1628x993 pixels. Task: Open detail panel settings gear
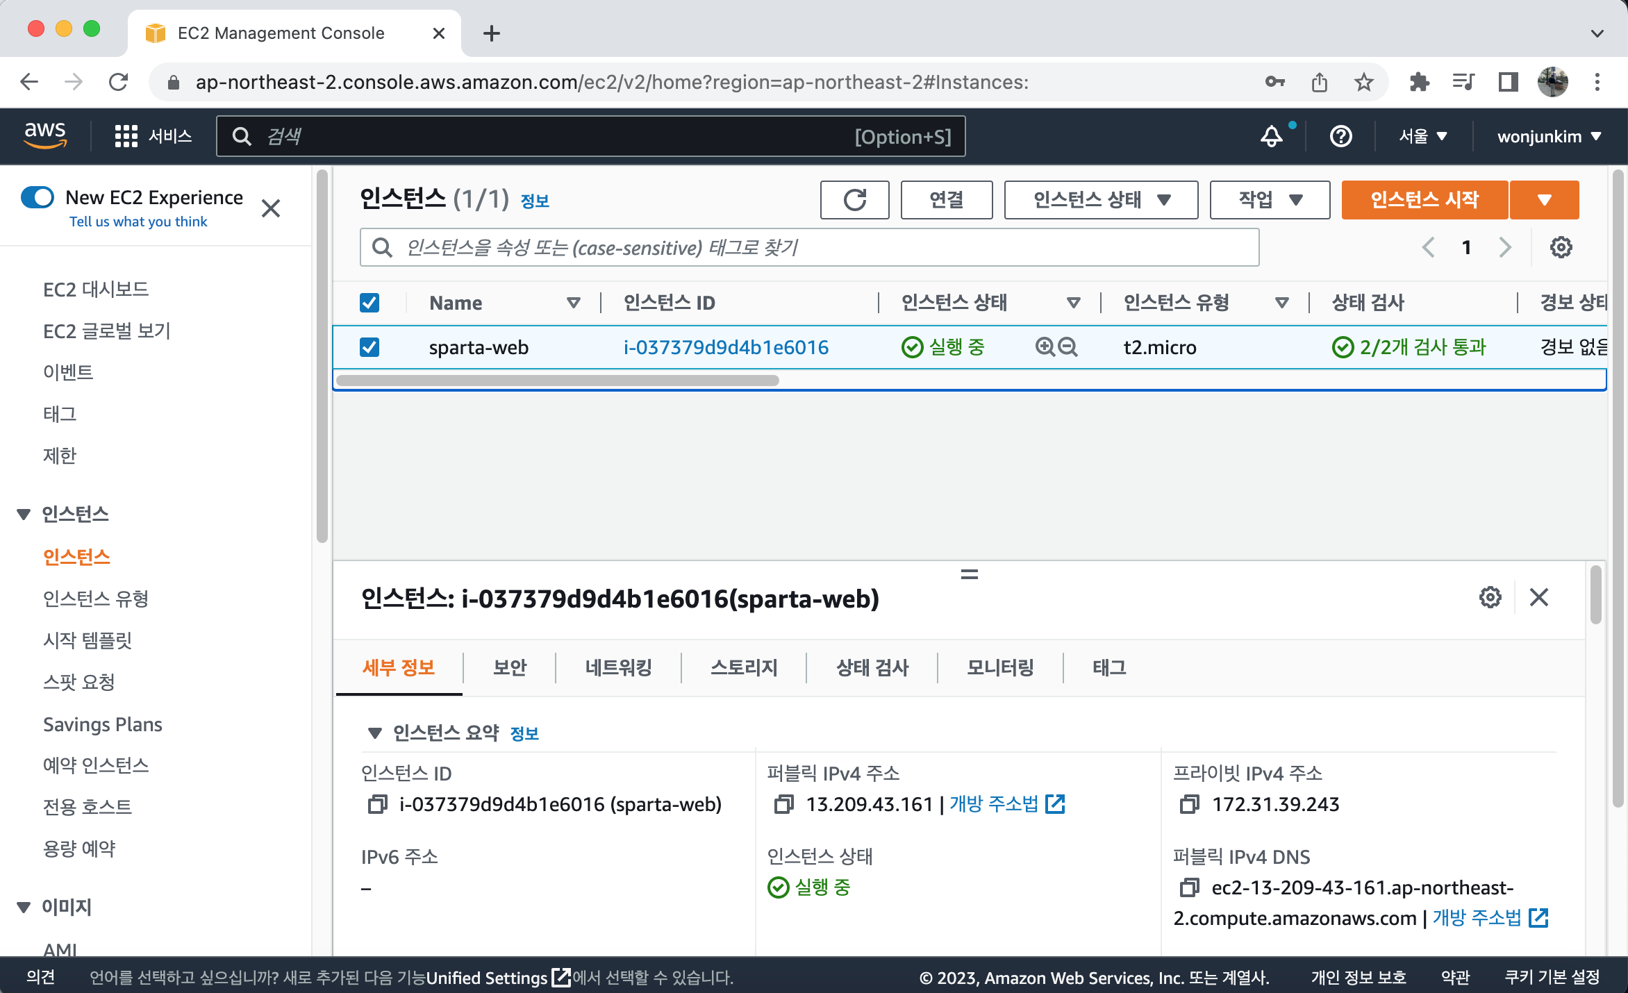[1490, 597]
